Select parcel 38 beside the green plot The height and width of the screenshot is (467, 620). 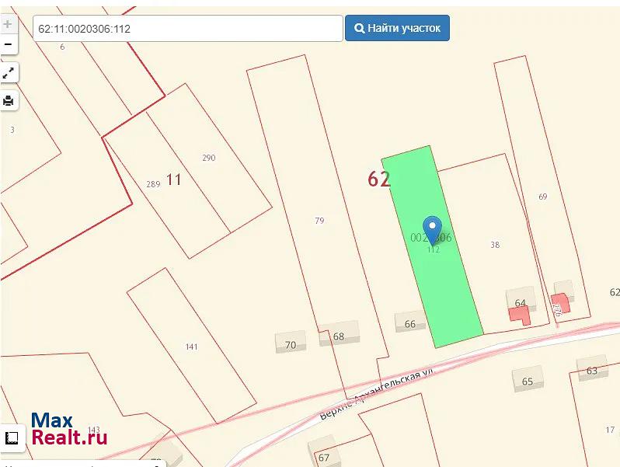coord(495,244)
